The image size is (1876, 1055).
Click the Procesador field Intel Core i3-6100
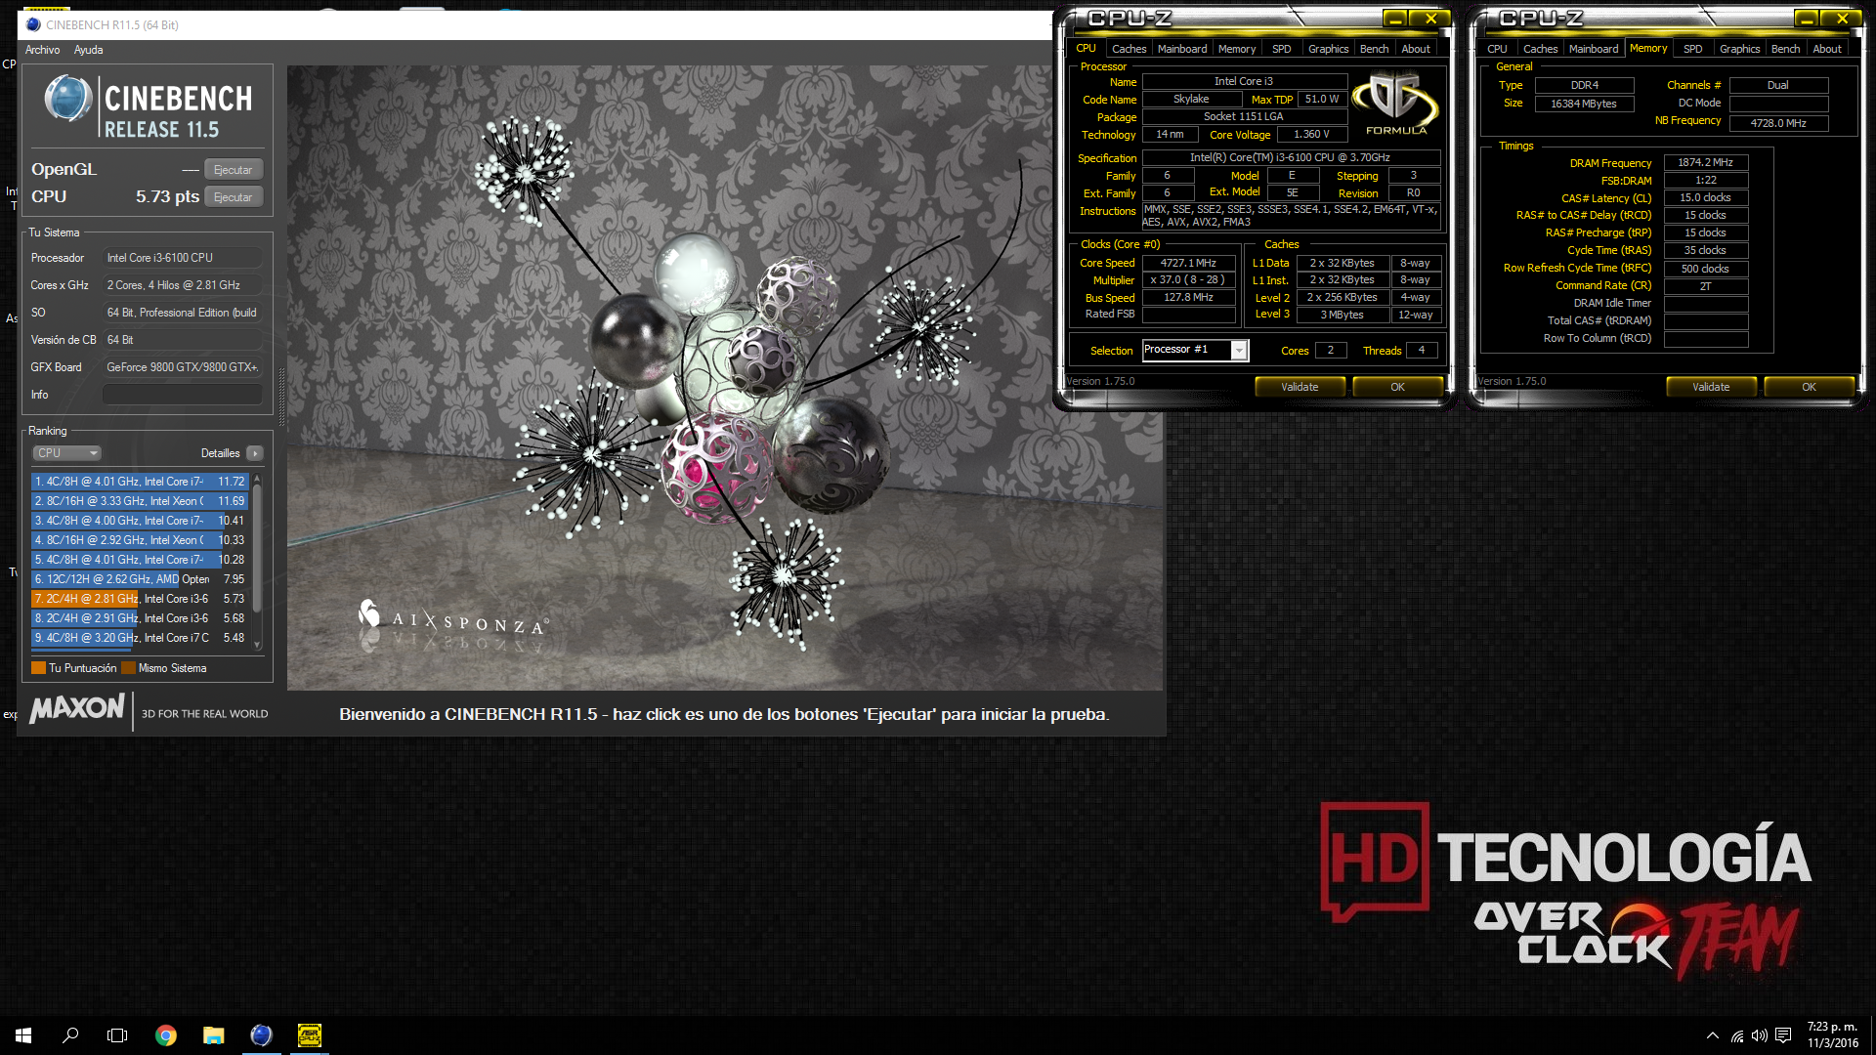(x=182, y=258)
